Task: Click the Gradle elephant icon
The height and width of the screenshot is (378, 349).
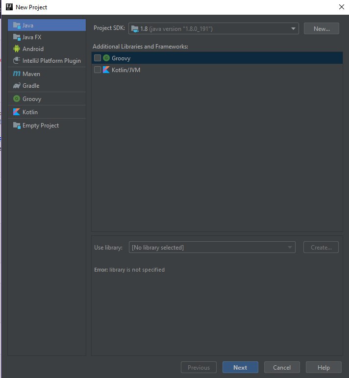Action: click(17, 85)
